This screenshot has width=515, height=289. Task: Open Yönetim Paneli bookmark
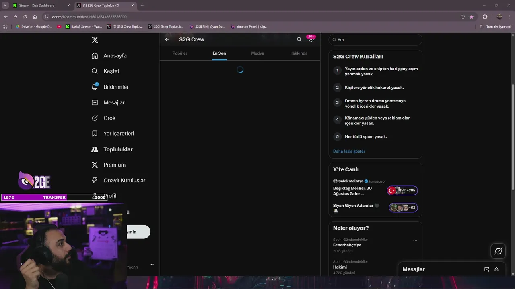point(249,27)
